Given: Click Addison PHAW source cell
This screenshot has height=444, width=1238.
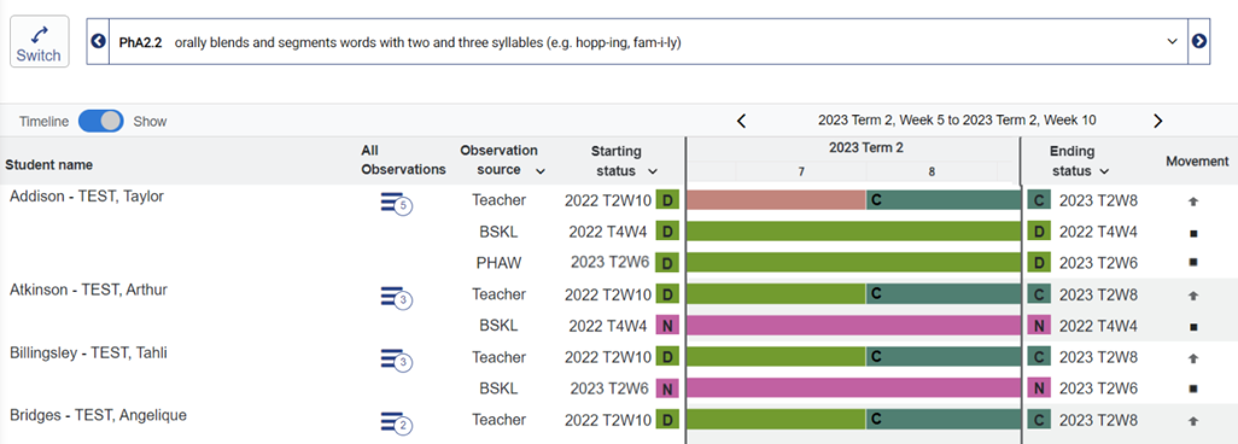Looking at the screenshot, I should (x=498, y=263).
